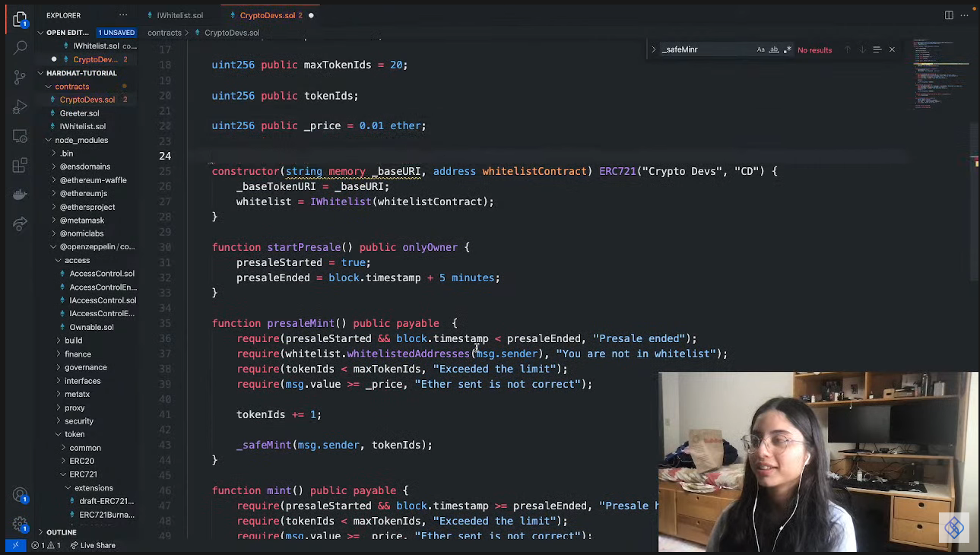Collapse the HARDHAT-TUTORIAL section
The width and height of the screenshot is (980, 555).
point(41,73)
